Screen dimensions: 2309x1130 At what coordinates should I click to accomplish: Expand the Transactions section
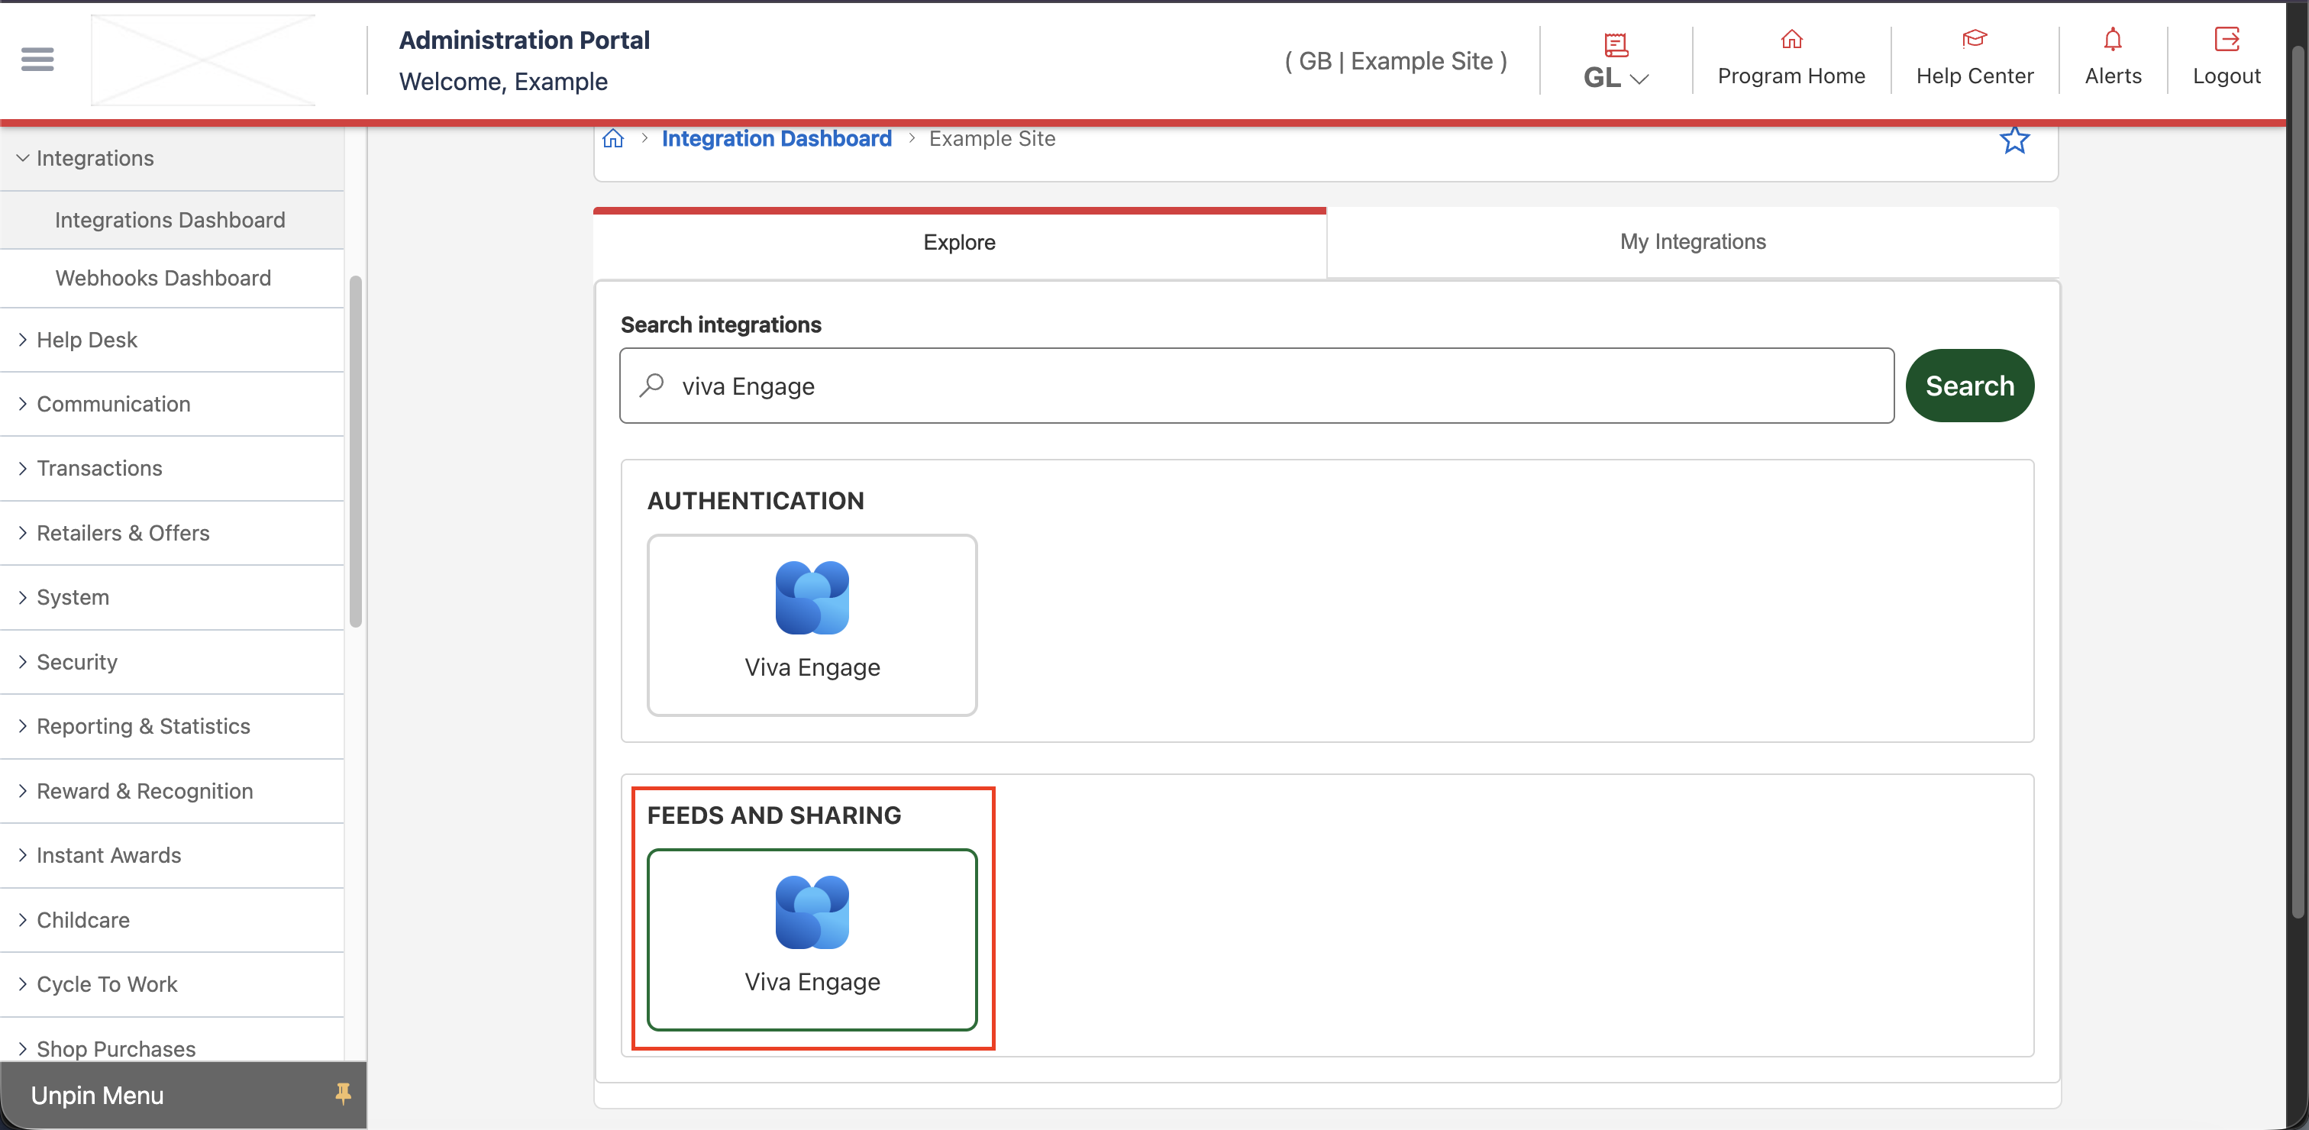point(172,469)
